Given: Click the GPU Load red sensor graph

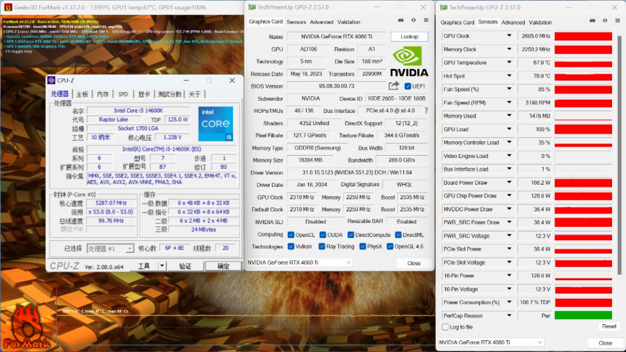Looking at the screenshot, I should point(583,129).
